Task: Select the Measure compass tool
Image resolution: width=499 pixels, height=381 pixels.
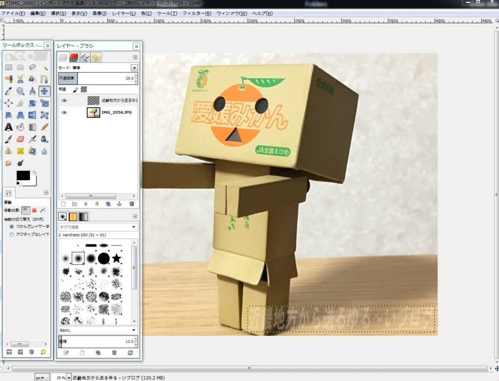Action: 32,91
